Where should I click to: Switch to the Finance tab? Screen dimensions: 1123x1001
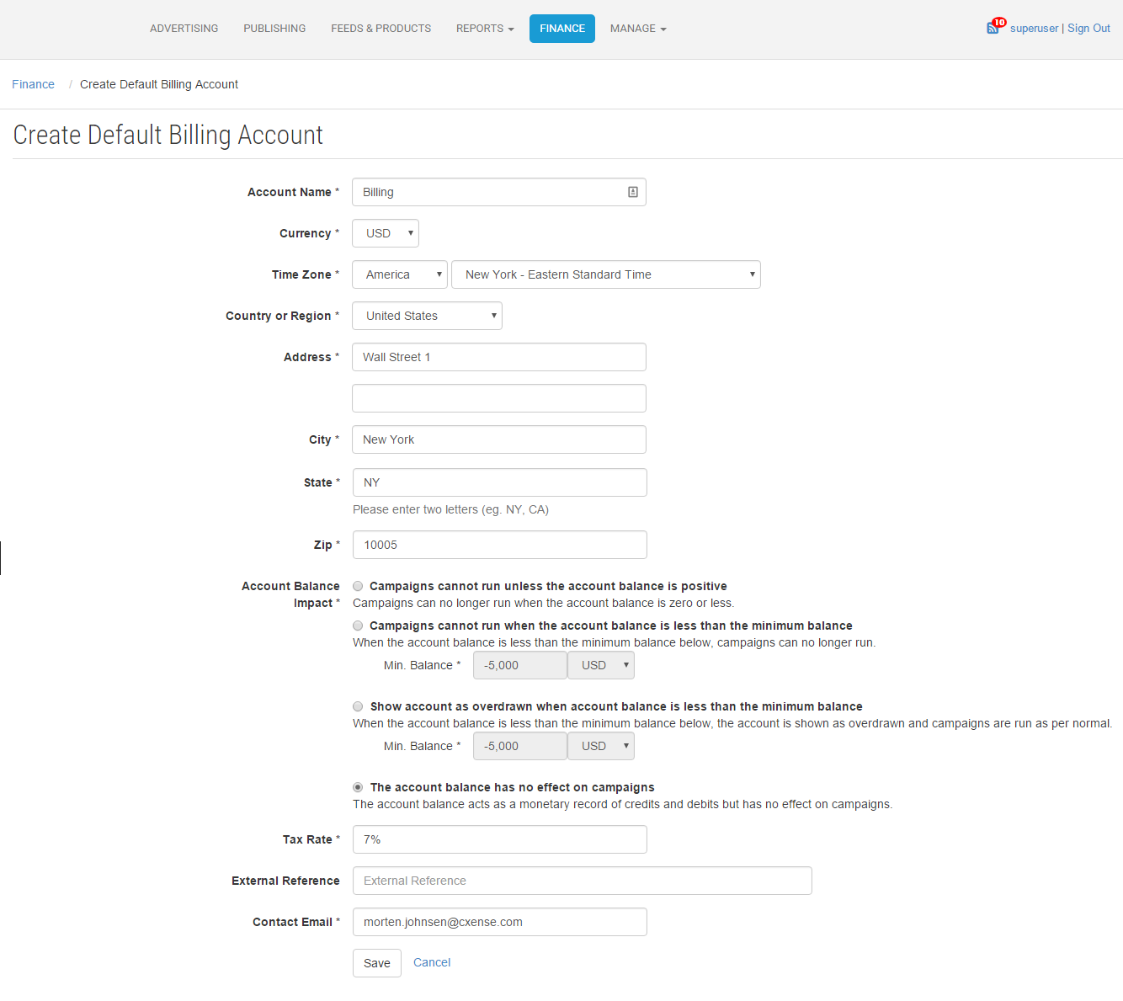click(562, 29)
